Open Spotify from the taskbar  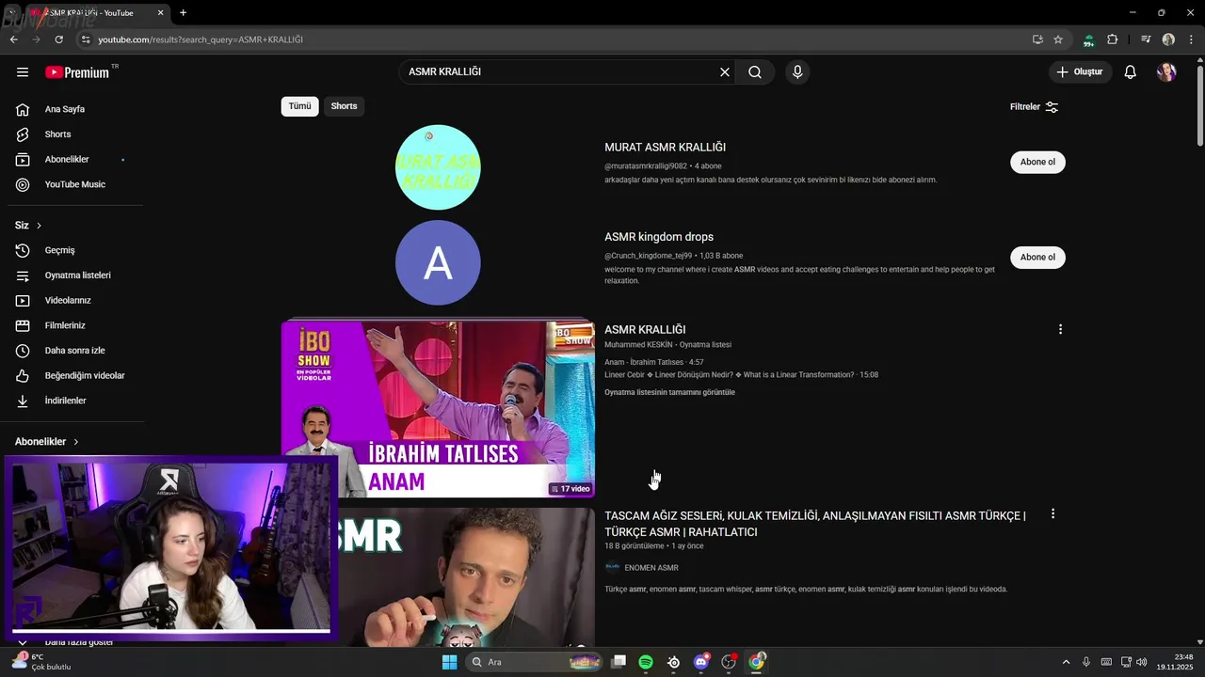point(646,662)
